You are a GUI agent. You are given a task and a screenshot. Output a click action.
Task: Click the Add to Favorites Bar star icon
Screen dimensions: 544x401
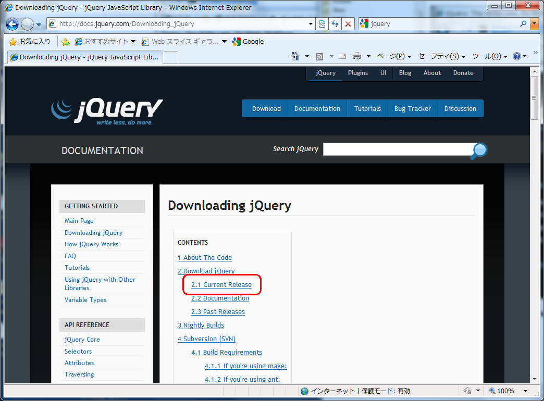tap(66, 42)
